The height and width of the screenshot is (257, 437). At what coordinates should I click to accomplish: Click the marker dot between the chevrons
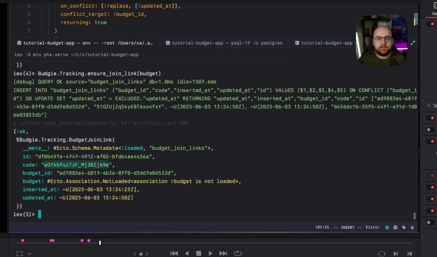coord(141,254)
